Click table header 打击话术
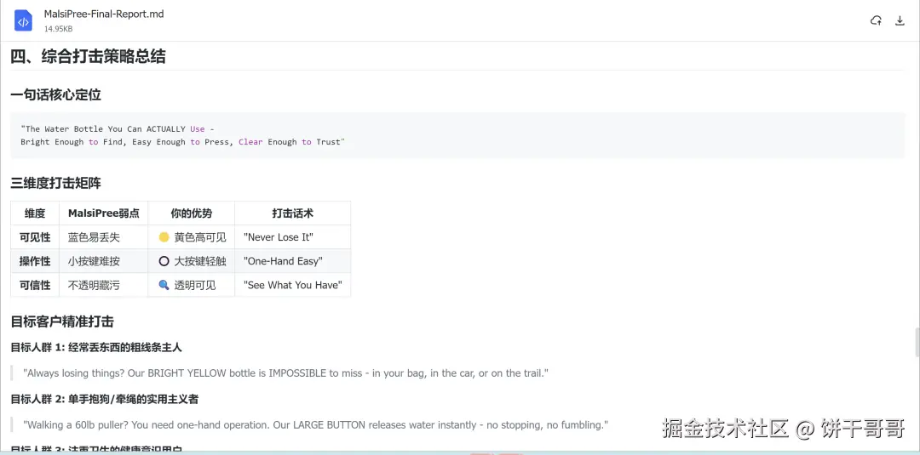 click(293, 213)
